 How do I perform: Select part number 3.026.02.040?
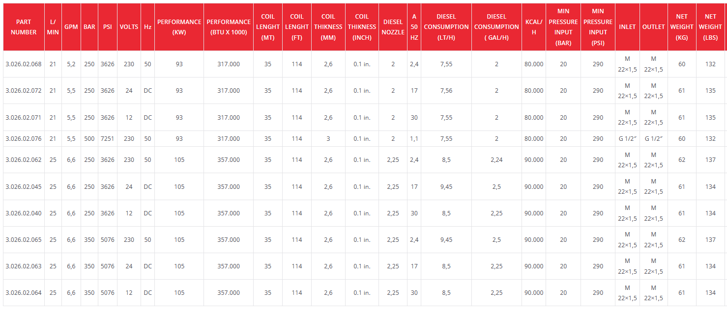coord(24,213)
